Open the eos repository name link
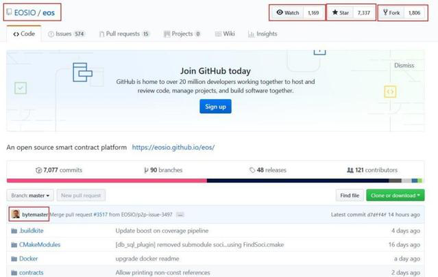Image resolution: width=438 pixels, height=277 pixels. tap(49, 12)
